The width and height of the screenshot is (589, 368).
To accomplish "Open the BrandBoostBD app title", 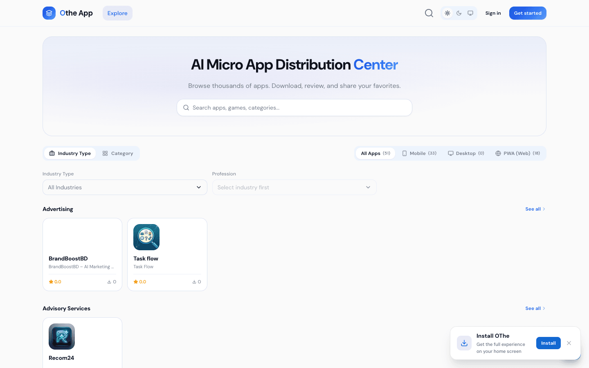I will (68, 258).
